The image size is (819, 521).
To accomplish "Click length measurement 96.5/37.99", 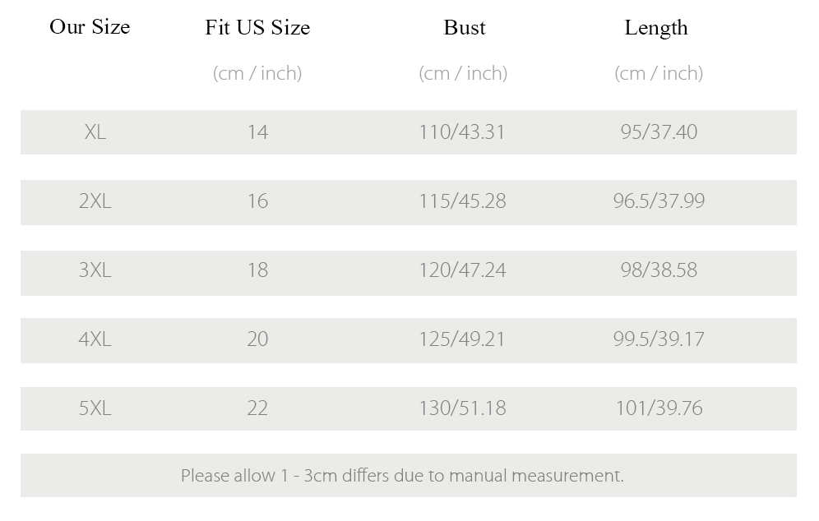I will 659,201.
